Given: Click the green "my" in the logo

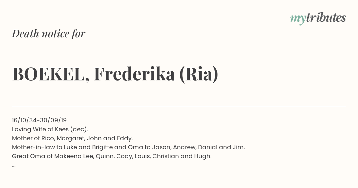Looking at the screenshot, I should 298,19.
